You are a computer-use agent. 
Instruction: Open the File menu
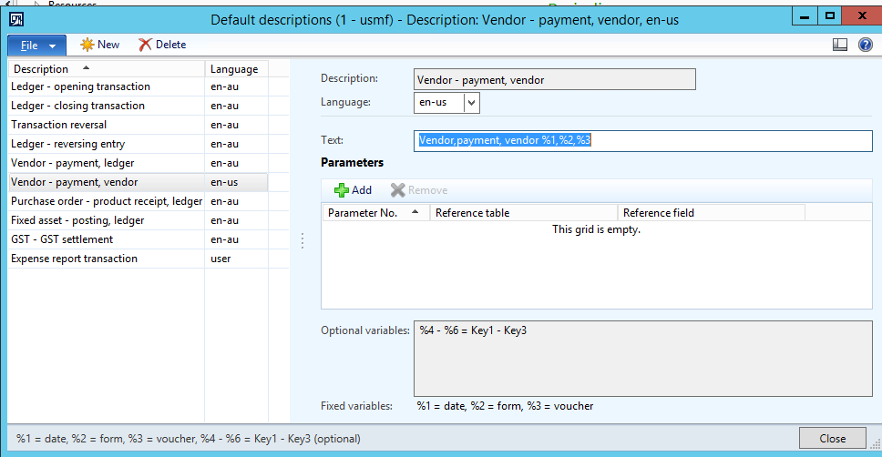click(36, 45)
